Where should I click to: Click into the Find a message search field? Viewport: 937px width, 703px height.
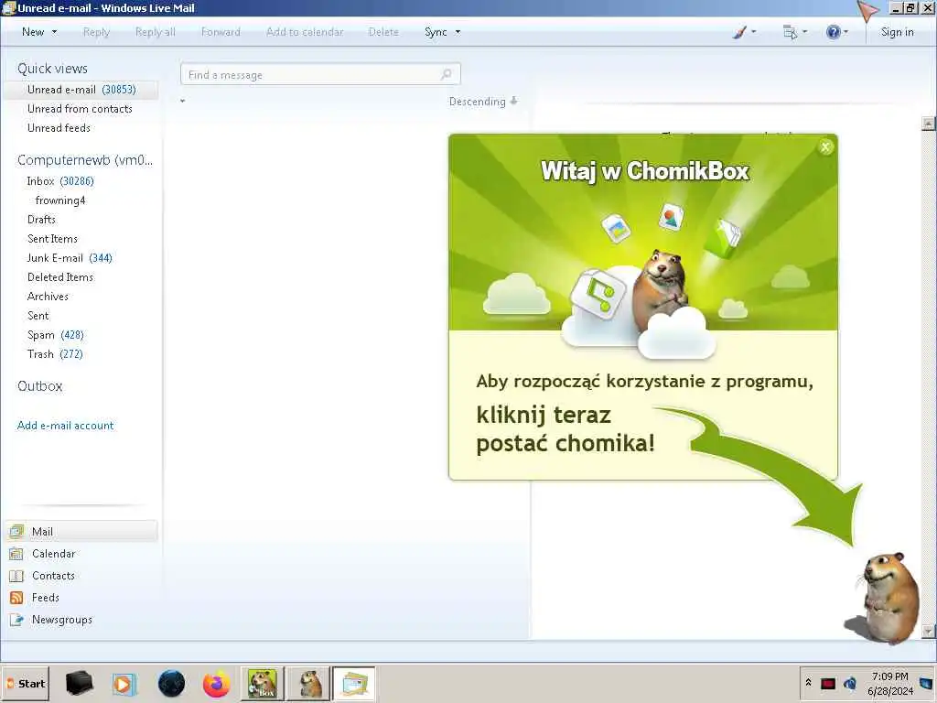320,74
